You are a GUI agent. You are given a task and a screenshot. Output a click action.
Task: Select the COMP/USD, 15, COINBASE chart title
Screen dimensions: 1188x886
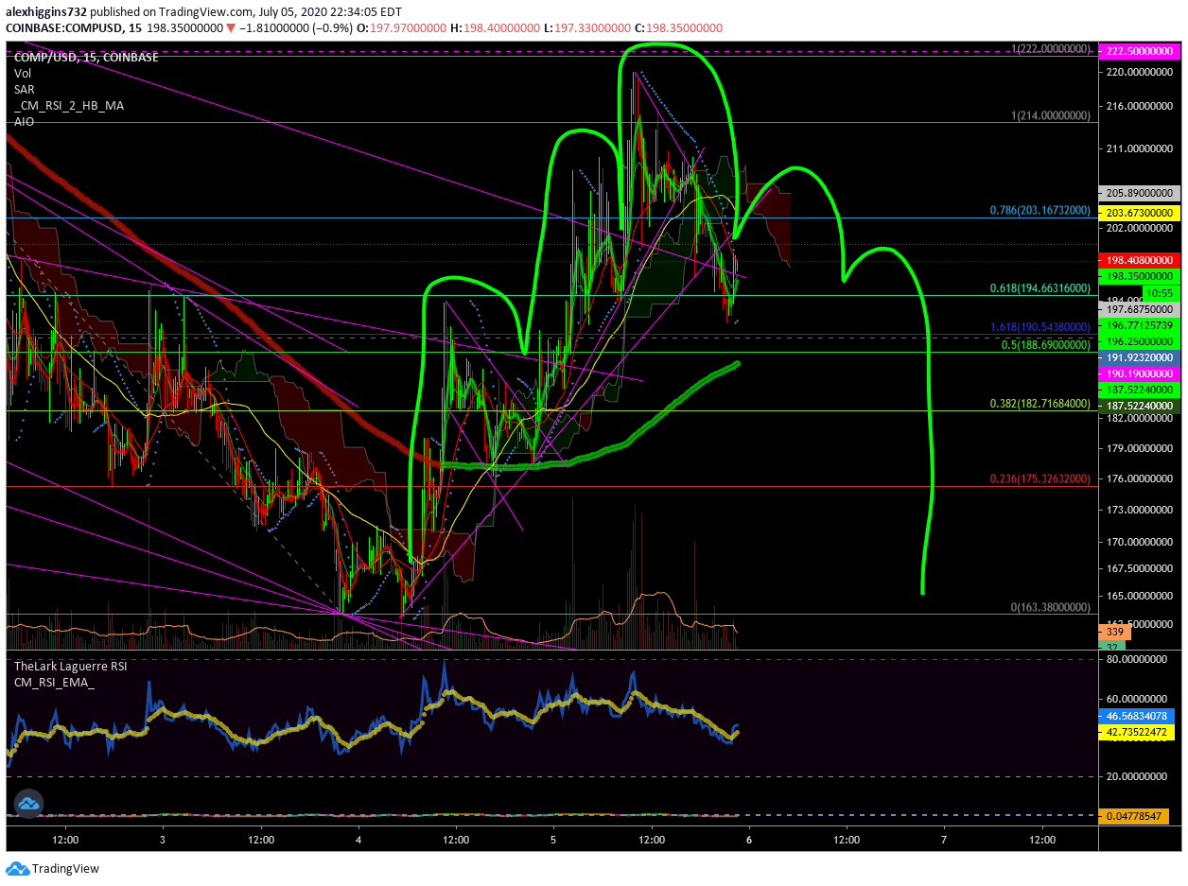[86, 58]
